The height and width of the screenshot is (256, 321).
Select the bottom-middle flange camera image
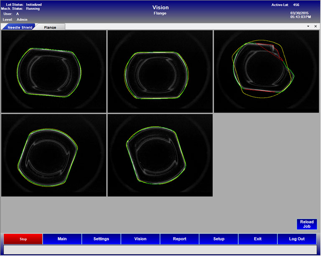pyautogui.click(x=160, y=155)
